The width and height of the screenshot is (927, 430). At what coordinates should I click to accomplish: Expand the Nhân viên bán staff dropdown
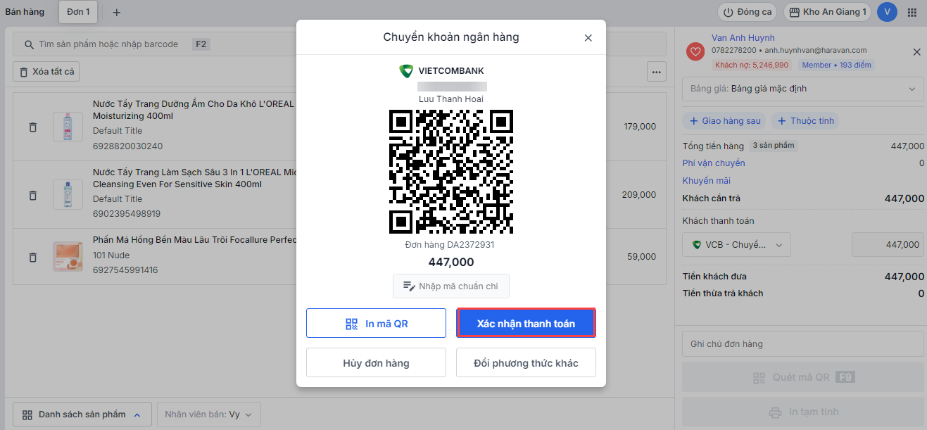point(208,415)
